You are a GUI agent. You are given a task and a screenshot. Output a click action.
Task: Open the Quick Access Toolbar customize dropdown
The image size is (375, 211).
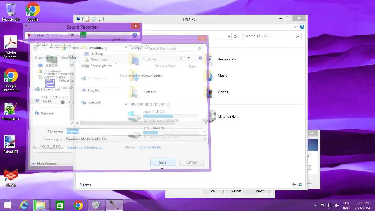click(99, 20)
